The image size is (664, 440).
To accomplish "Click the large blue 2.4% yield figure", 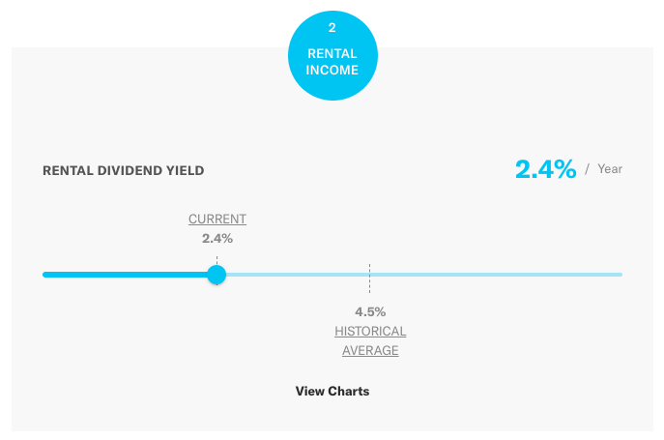I will coord(545,169).
